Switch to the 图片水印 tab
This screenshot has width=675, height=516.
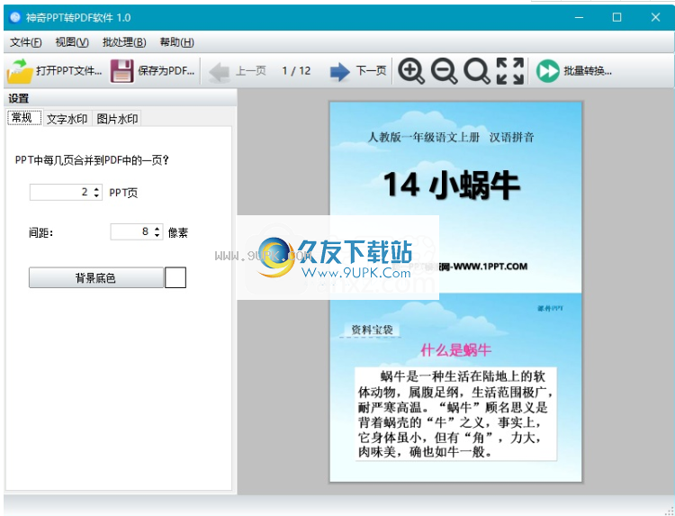tap(117, 119)
